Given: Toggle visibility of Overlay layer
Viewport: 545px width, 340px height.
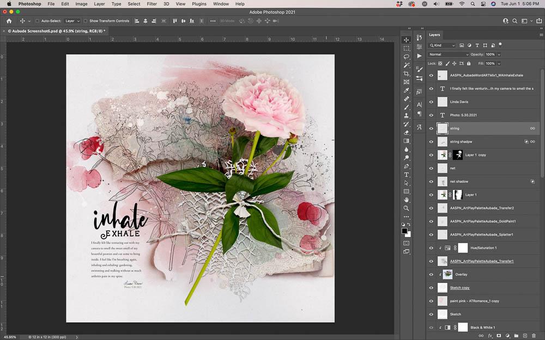Looking at the screenshot, I should 431,274.
